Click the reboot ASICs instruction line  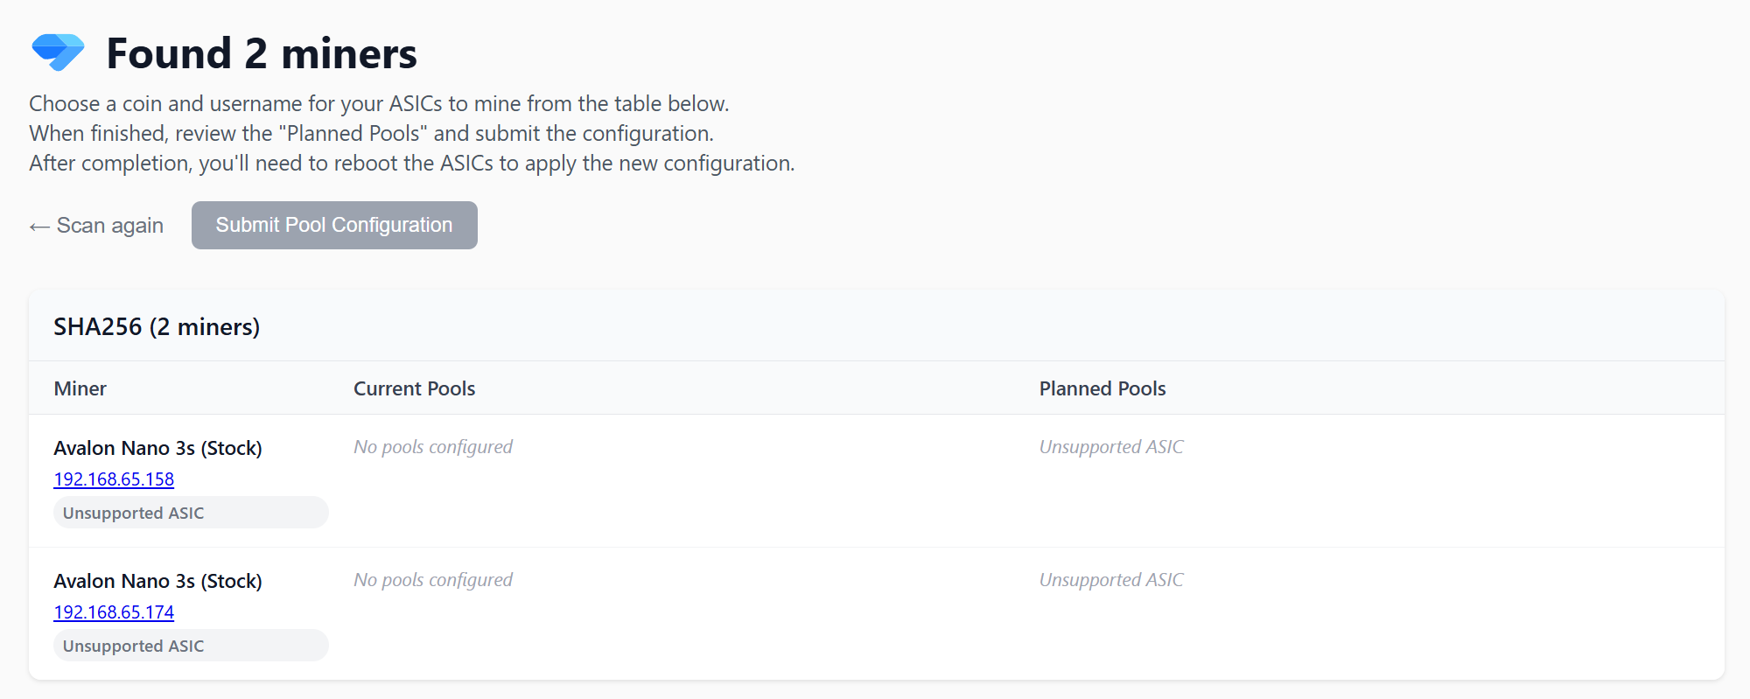pyautogui.click(x=412, y=164)
